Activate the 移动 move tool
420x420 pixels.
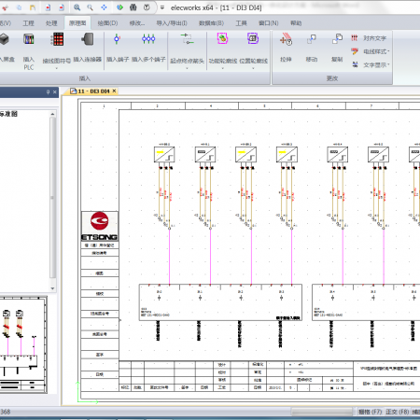[312, 39]
